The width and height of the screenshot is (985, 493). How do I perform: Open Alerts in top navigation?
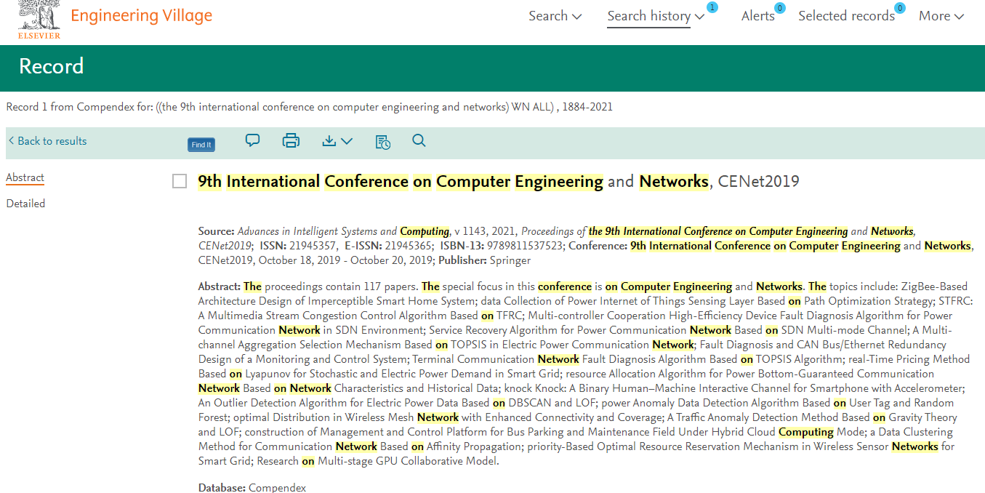[757, 16]
